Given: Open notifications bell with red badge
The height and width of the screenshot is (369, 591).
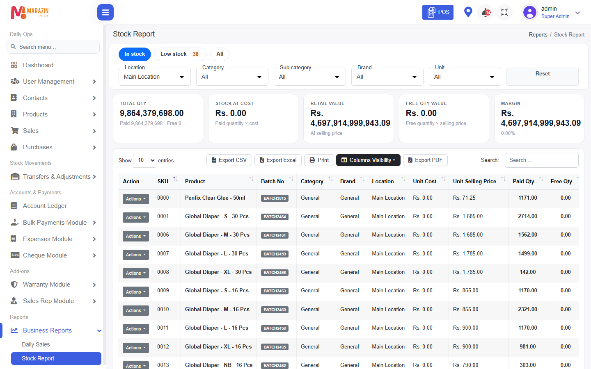Looking at the screenshot, I should click(x=486, y=12).
